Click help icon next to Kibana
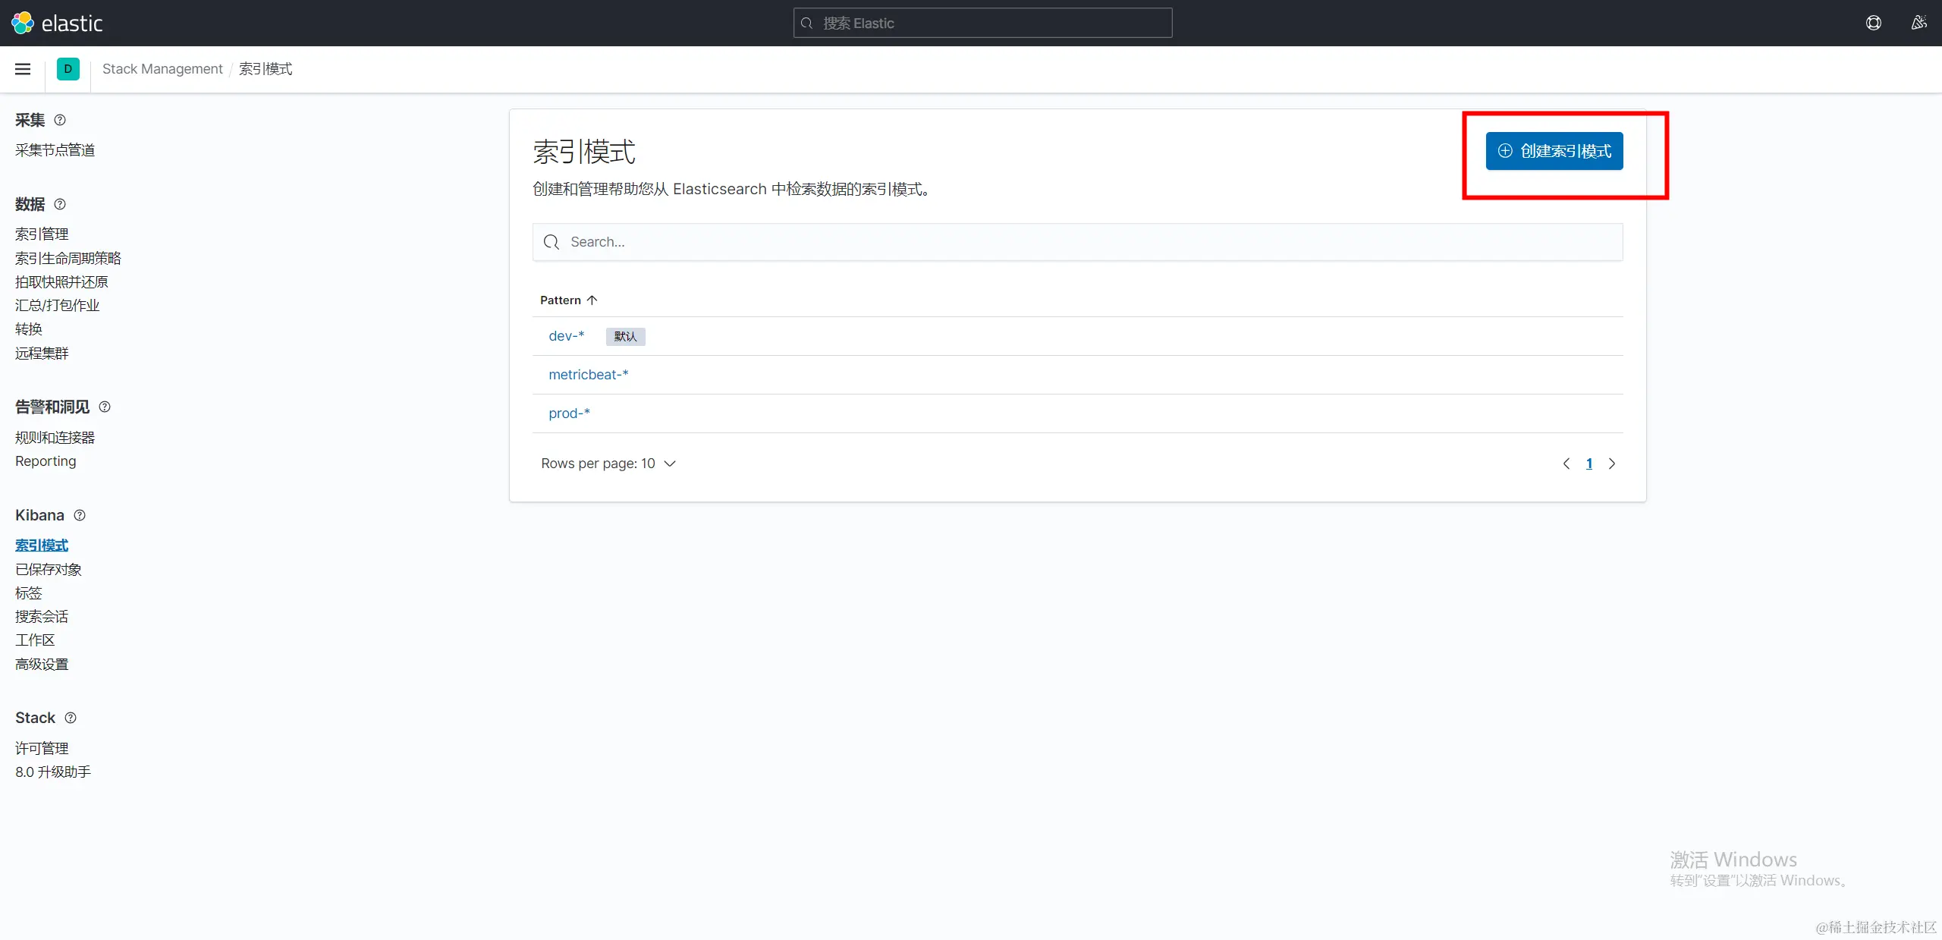This screenshot has width=1942, height=940. coord(80,515)
